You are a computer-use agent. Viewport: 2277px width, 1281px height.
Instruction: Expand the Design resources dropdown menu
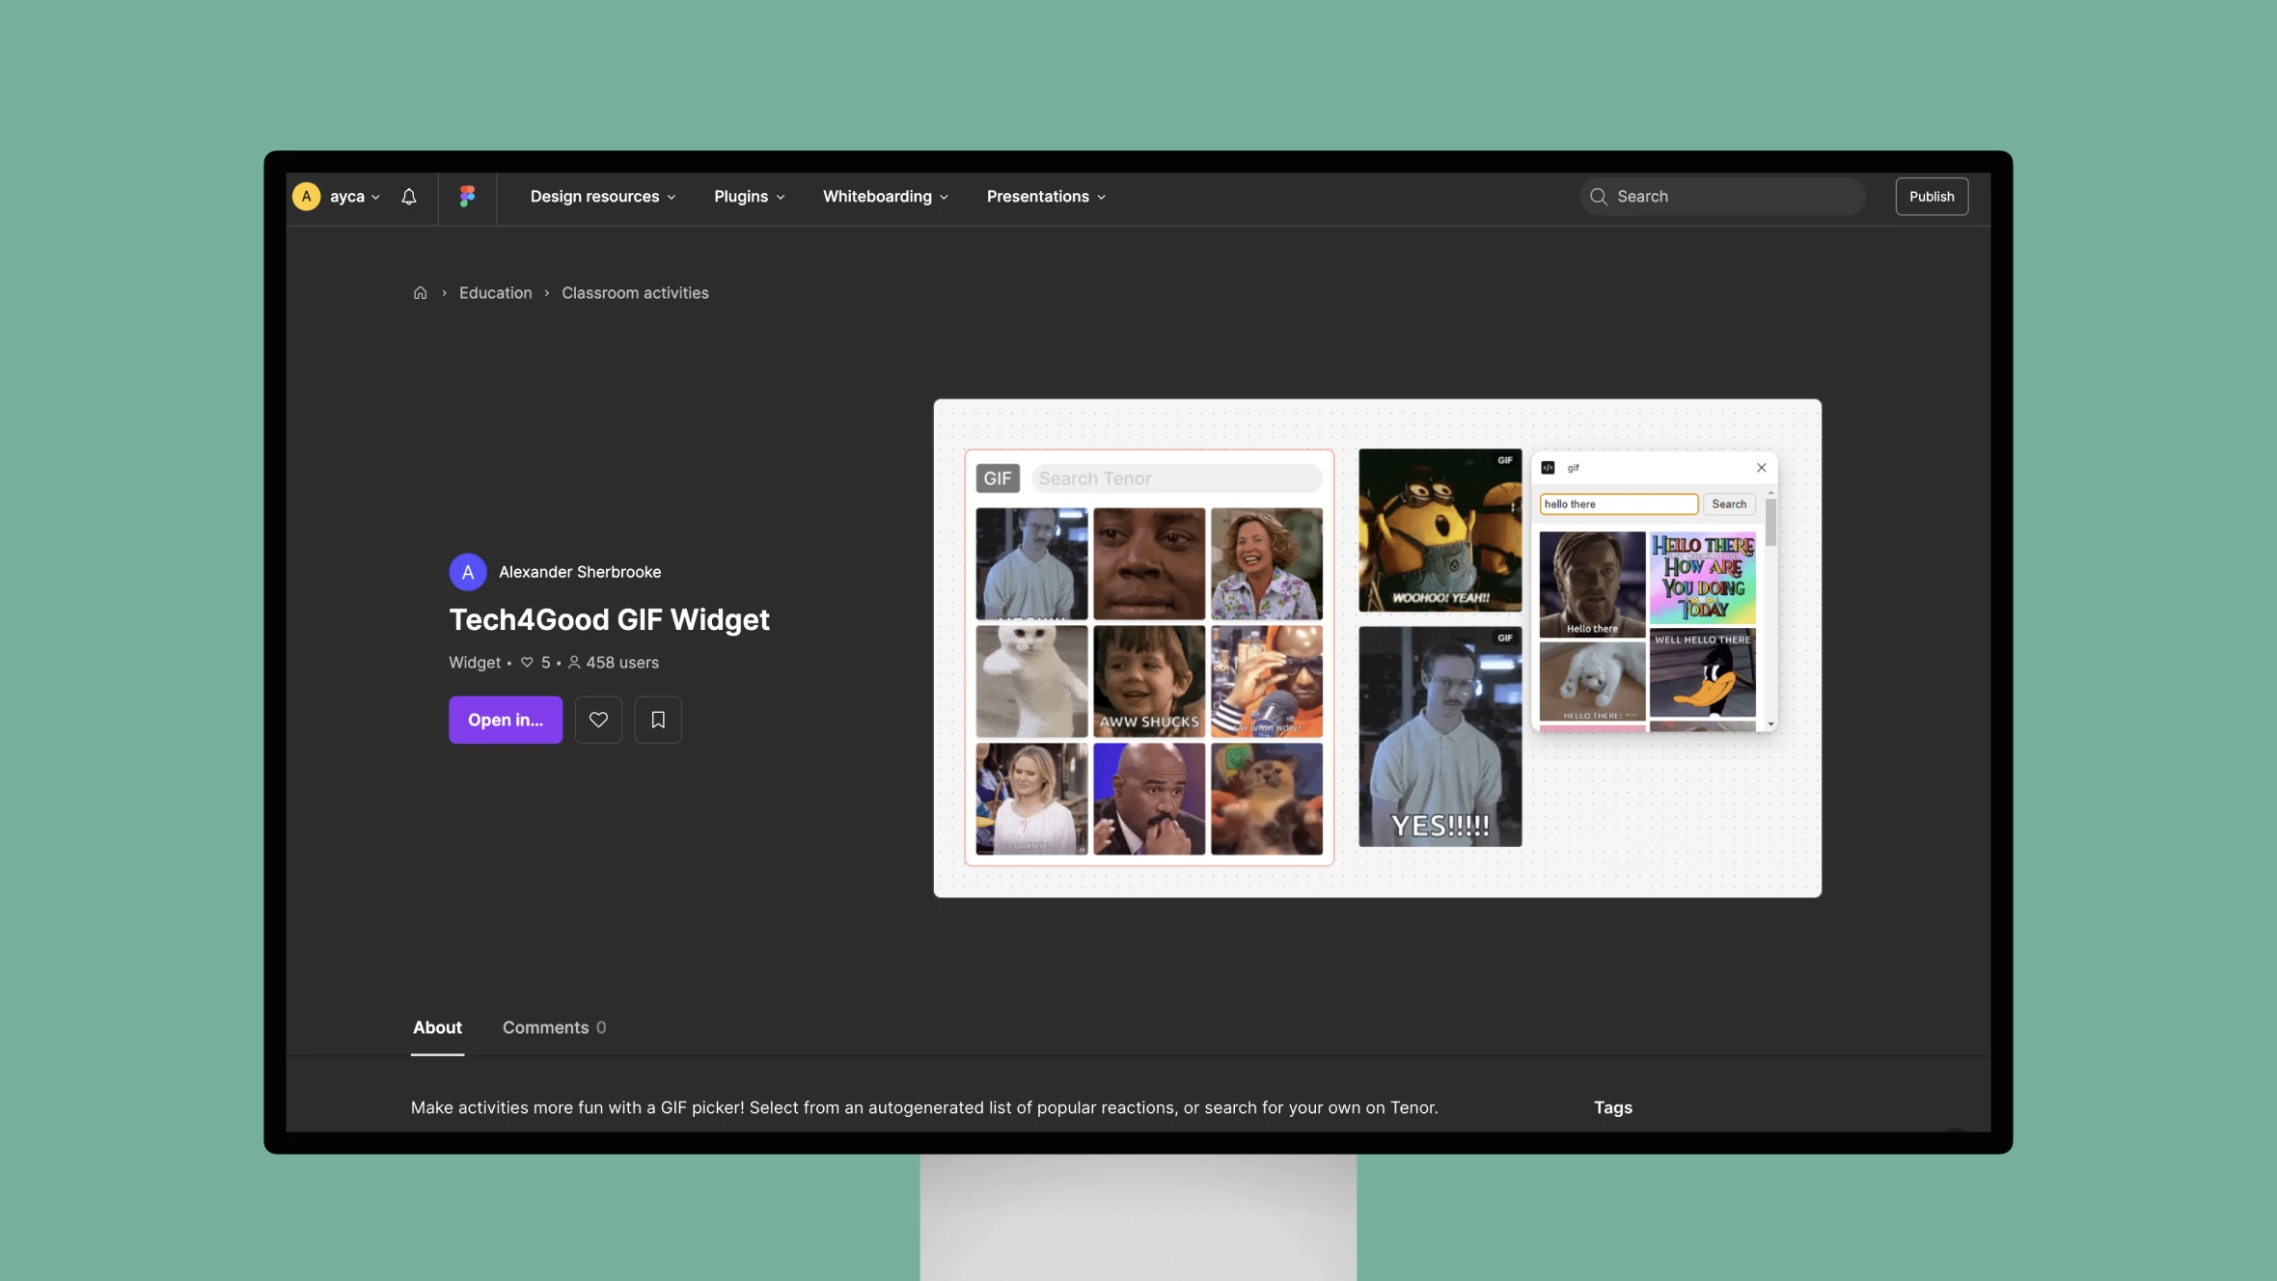tap(602, 197)
